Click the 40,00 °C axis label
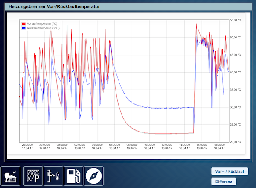This screenshot has width=256, height=188. pyautogui.click(x=235, y=72)
